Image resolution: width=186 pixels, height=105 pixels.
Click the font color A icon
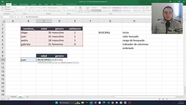(33, 11)
